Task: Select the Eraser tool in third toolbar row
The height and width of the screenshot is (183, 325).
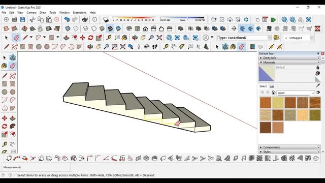Action: pyautogui.click(x=16, y=38)
